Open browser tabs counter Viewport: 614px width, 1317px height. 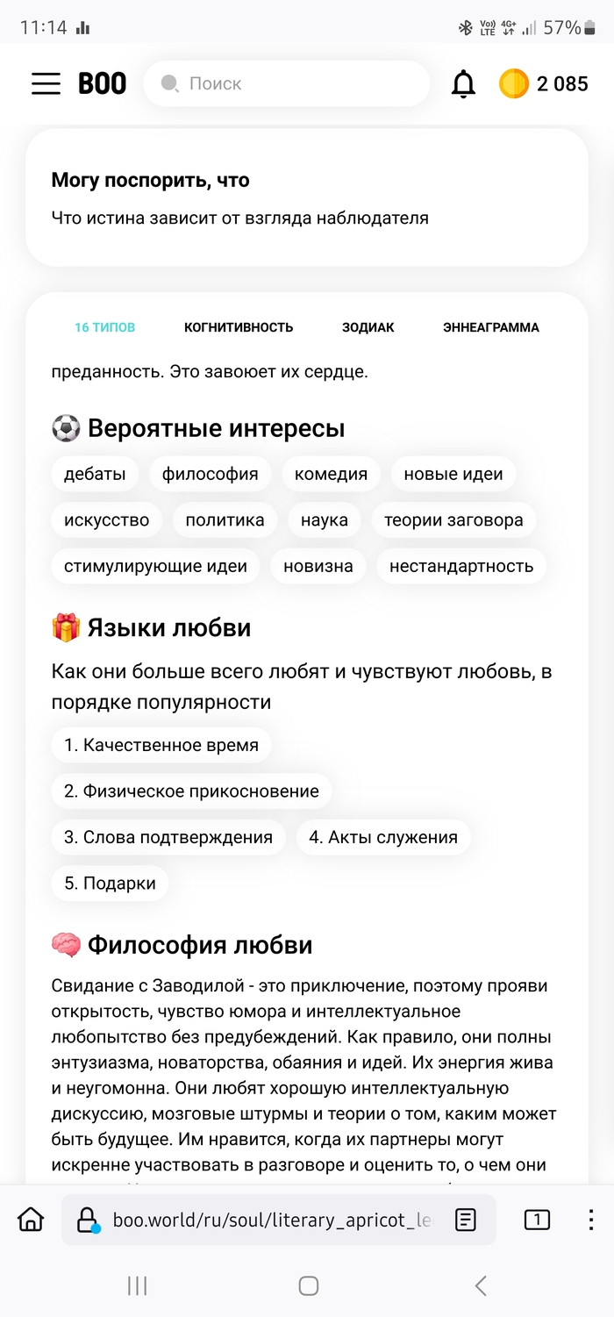click(x=537, y=1219)
